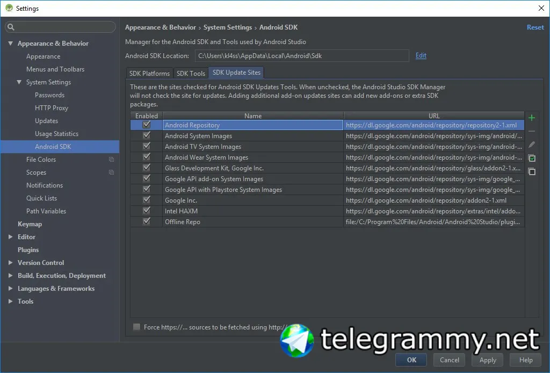This screenshot has width=550, height=373.
Task: Disable Glass Development Kit site checkbox
Action: pos(147,168)
